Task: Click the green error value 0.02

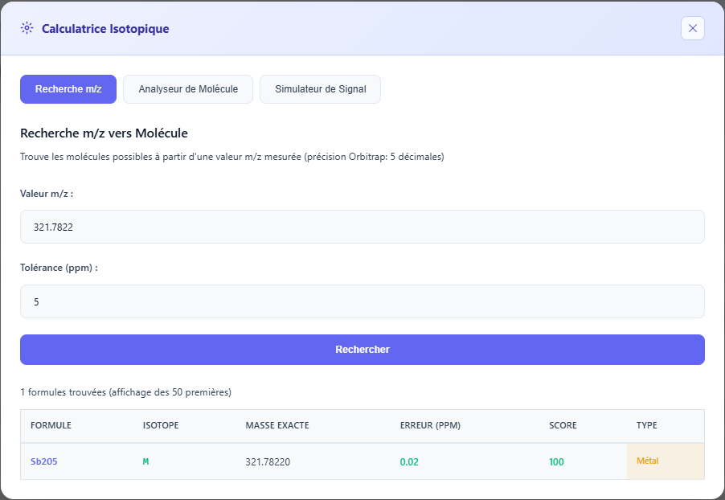Action: [x=409, y=461]
